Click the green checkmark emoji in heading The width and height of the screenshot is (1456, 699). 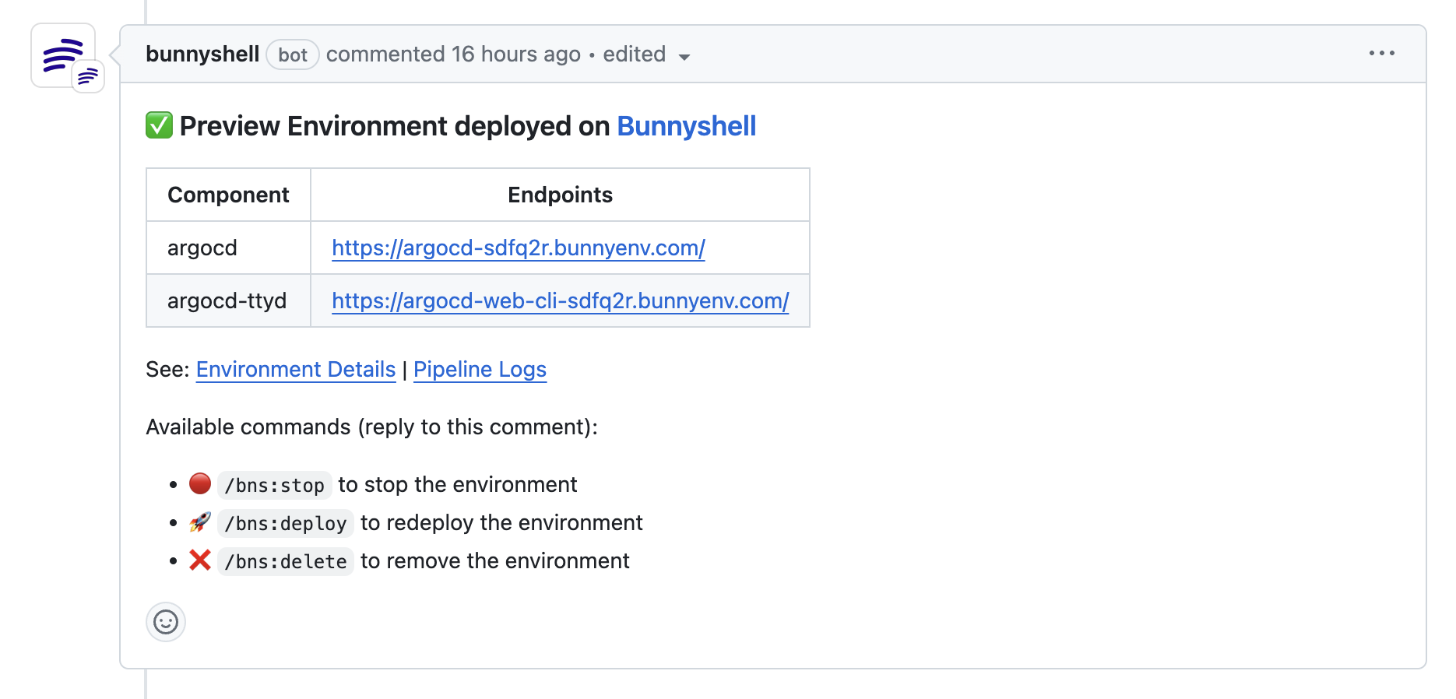(159, 125)
